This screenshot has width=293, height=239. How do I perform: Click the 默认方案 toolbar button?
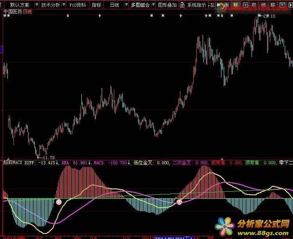tap(20, 5)
